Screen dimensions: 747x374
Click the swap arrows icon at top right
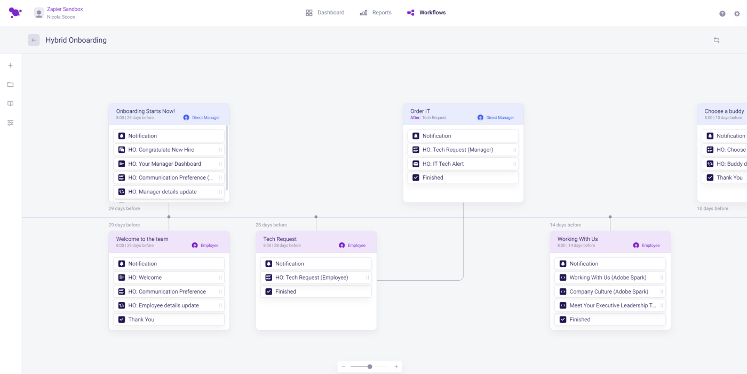[x=717, y=40]
